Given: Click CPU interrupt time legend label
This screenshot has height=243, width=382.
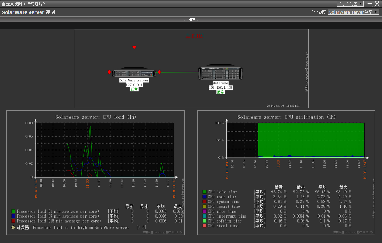Looking at the screenshot, I should coord(227,216).
